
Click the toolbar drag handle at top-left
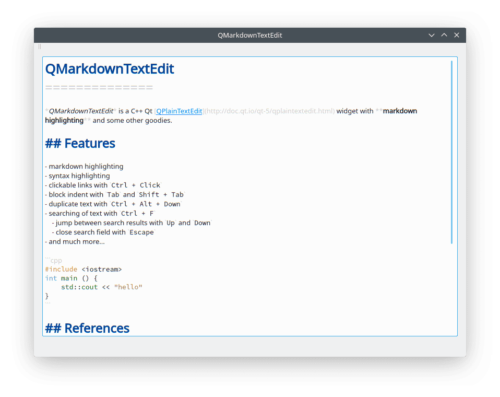click(x=40, y=46)
